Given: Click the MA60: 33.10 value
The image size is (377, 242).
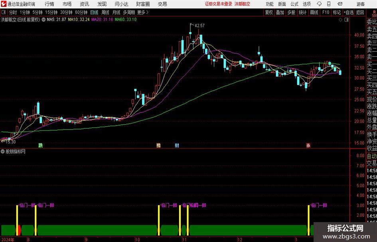Looking at the screenshot, I should (126, 19).
